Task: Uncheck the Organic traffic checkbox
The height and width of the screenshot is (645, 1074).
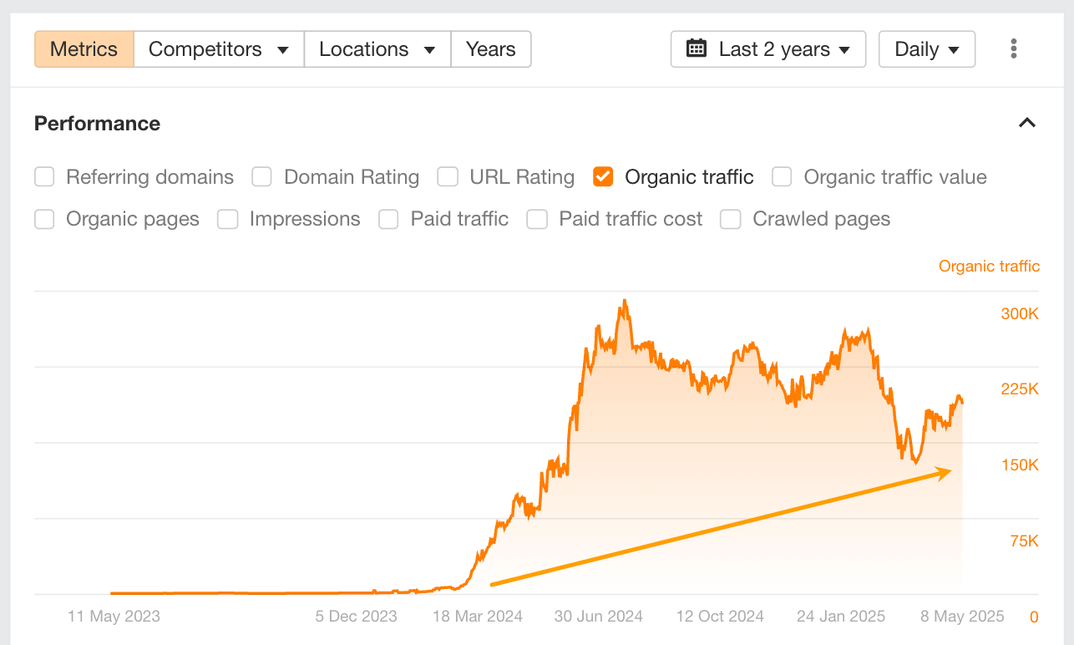Action: [x=603, y=177]
